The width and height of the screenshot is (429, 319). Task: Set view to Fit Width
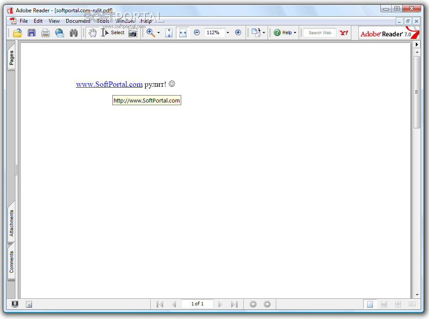(x=182, y=33)
